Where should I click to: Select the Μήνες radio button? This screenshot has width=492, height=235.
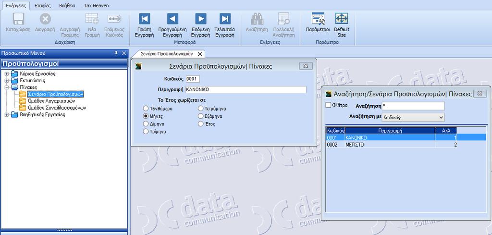click(x=146, y=116)
